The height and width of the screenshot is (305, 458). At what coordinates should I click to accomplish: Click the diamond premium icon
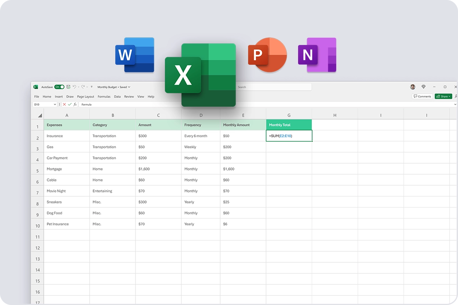424,87
